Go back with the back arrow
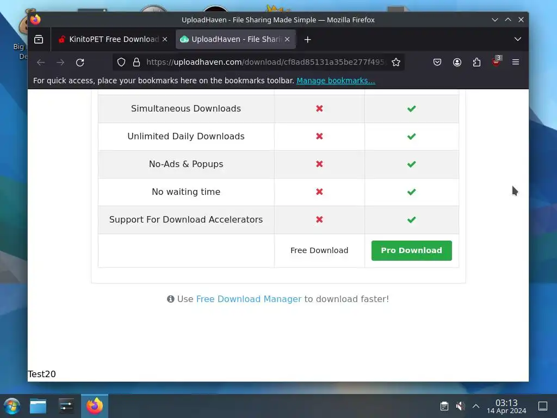The height and width of the screenshot is (418, 557). tap(41, 62)
